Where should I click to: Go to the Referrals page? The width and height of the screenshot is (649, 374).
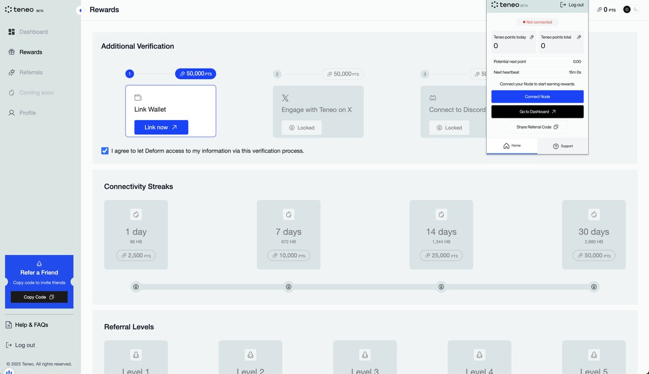coord(25,72)
